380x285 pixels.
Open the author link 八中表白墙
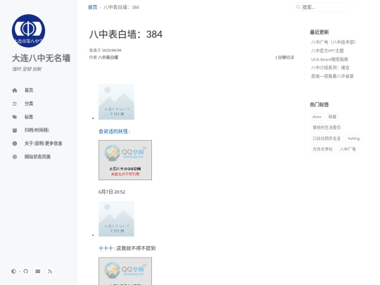(x=108, y=58)
